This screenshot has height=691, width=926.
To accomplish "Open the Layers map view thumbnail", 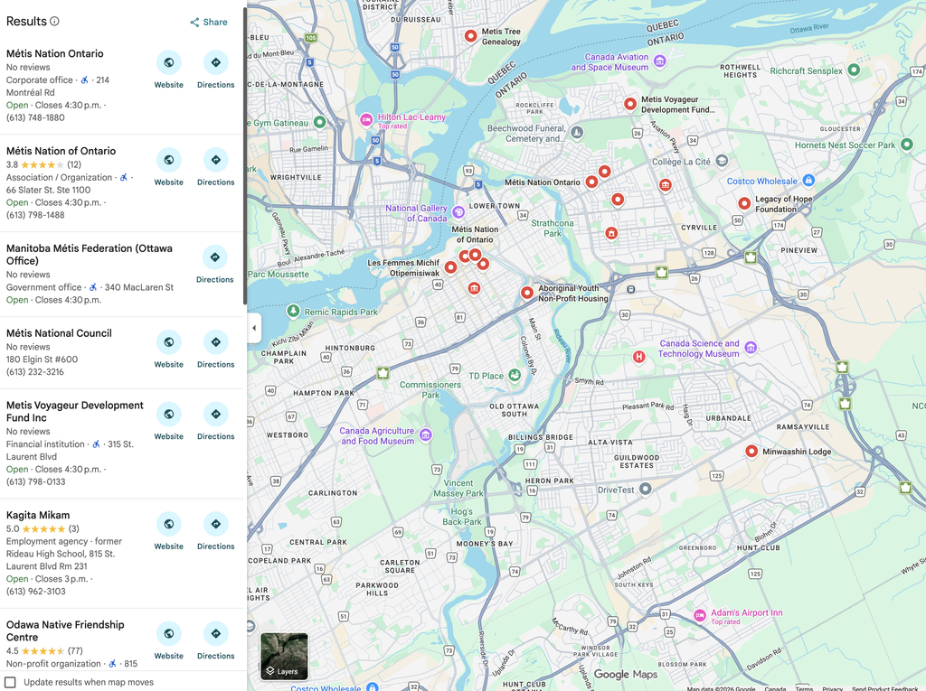I will pyautogui.click(x=284, y=656).
